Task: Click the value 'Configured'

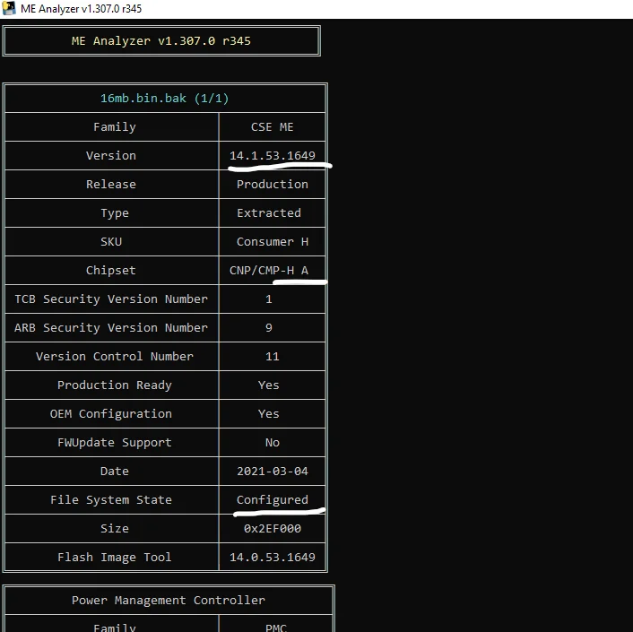Action: [272, 499]
